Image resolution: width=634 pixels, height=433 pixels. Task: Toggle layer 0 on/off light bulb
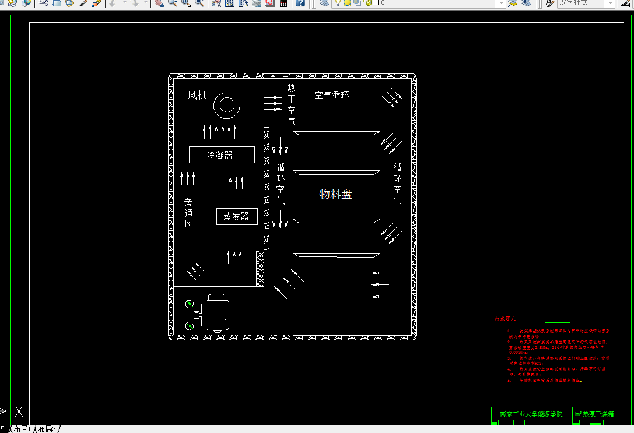click(338, 2)
